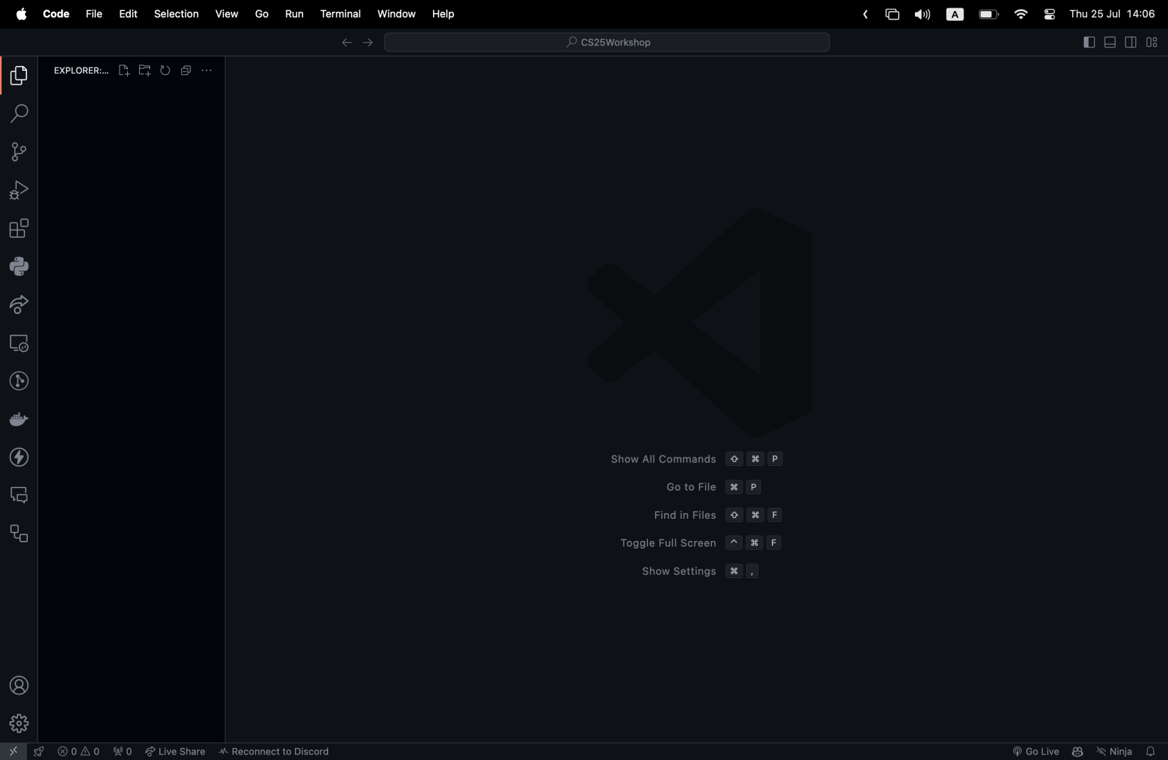This screenshot has width=1168, height=760.
Task: Expand hidden menu bar items chevron
Action: click(x=866, y=15)
